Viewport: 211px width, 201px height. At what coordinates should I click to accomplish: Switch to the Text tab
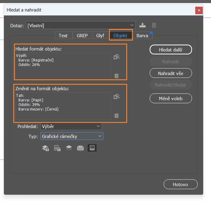(63, 35)
